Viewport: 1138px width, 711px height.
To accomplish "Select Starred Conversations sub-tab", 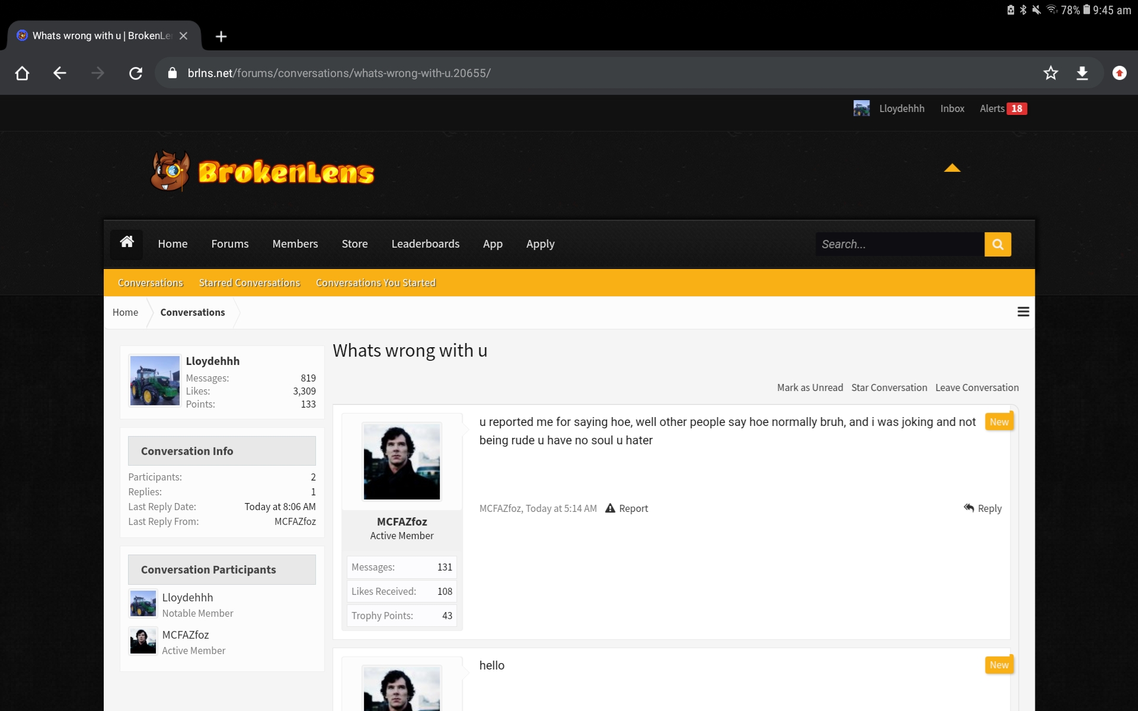I will pyautogui.click(x=250, y=283).
